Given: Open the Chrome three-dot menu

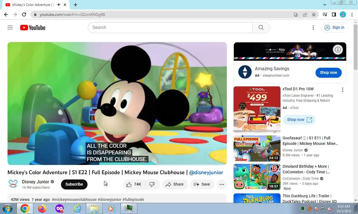Looking at the screenshot, I should click(x=352, y=14).
